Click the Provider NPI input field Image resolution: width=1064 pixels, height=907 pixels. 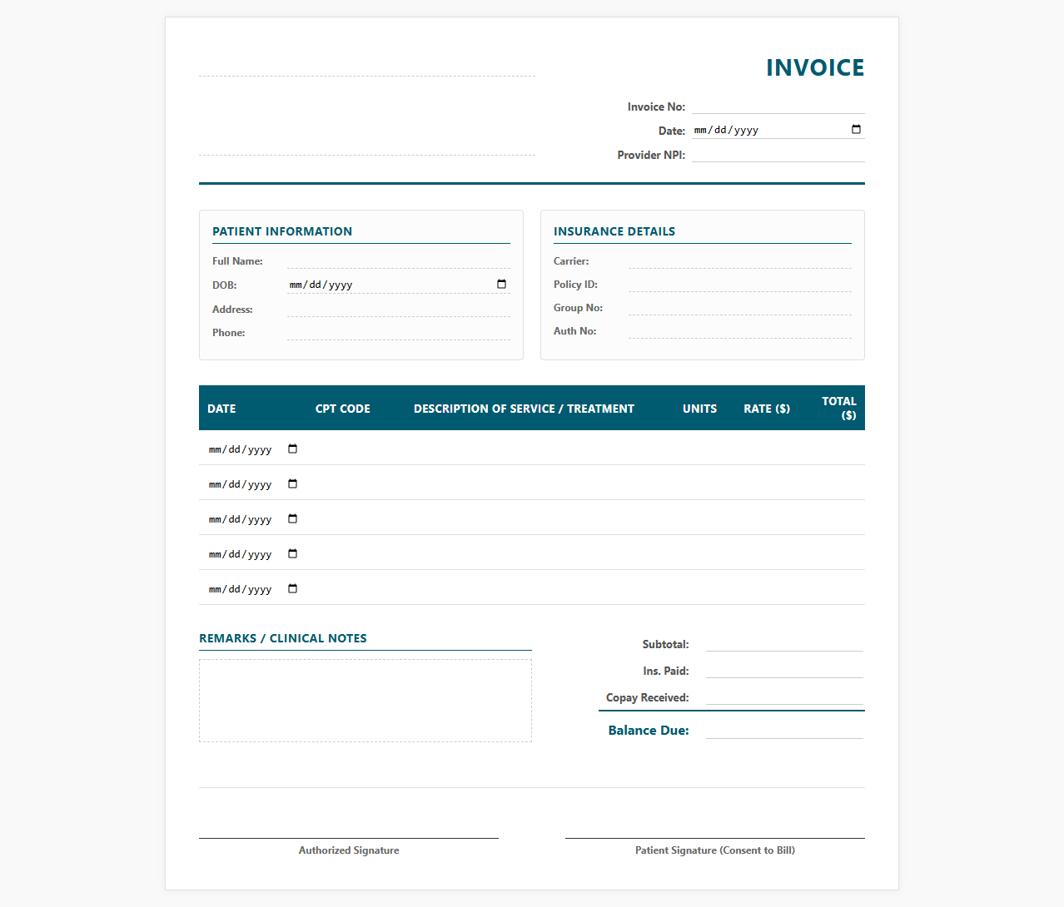[778, 154]
